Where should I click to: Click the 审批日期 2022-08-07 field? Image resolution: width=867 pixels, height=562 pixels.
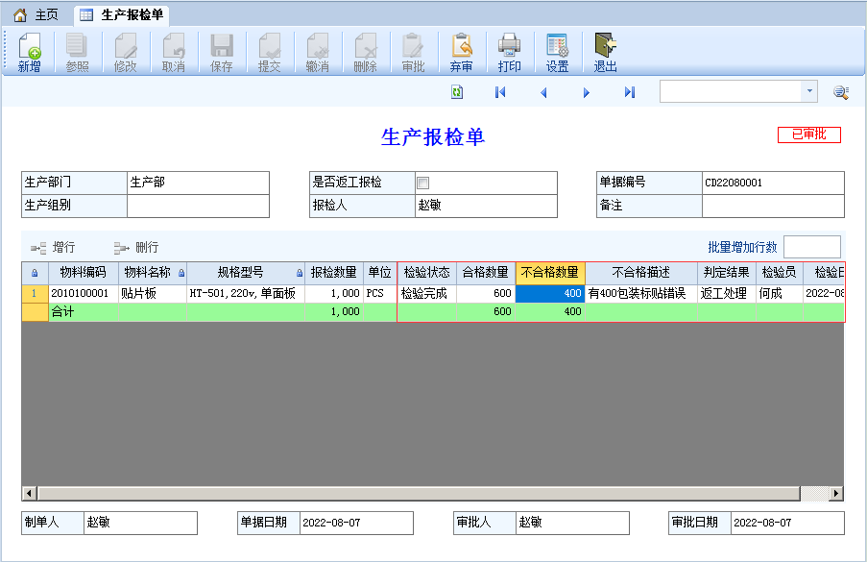(787, 523)
